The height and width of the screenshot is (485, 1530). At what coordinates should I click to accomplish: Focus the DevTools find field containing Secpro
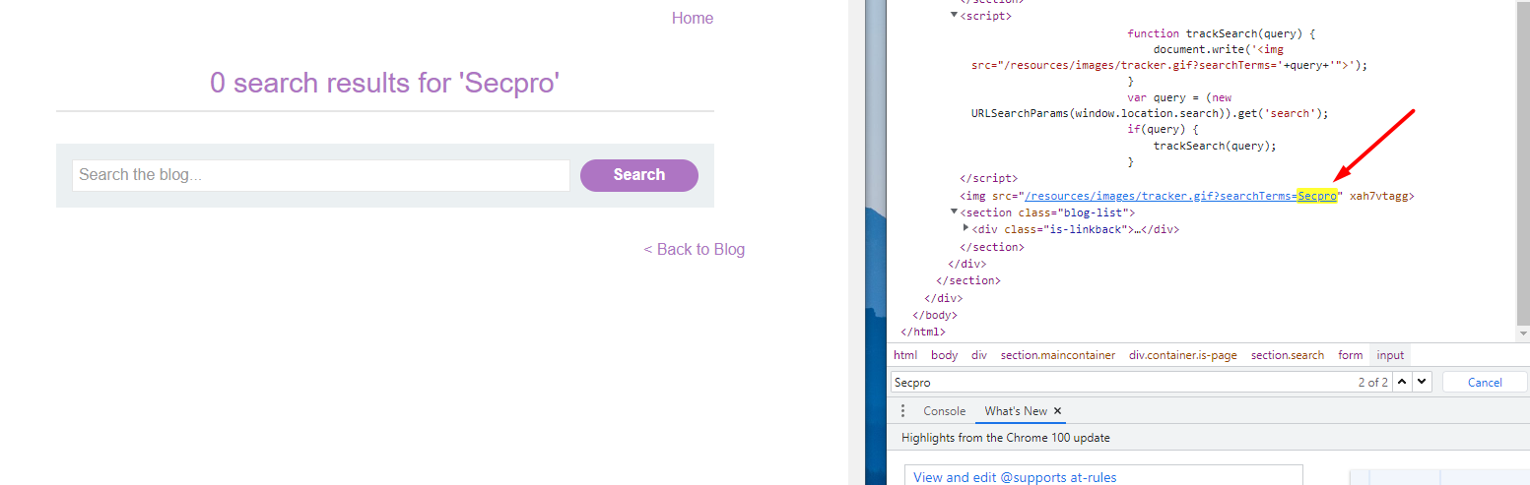[x=1113, y=382]
